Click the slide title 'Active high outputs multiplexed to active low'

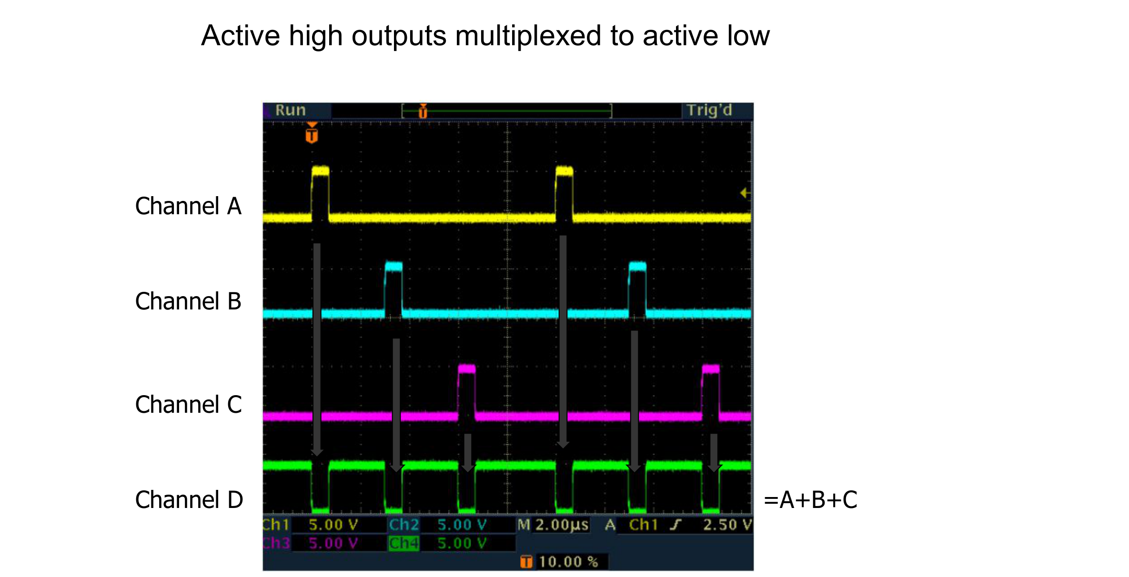pyautogui.click(x=485, y=36)
